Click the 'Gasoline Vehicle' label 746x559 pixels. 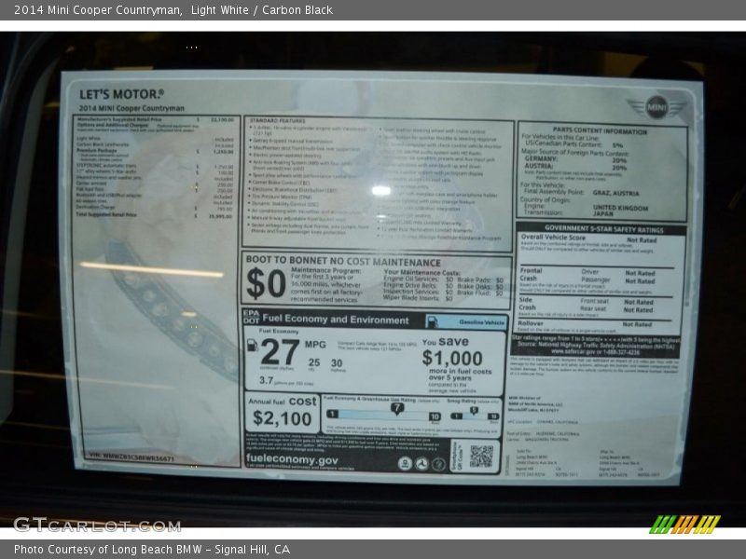[x=481, y=322]
